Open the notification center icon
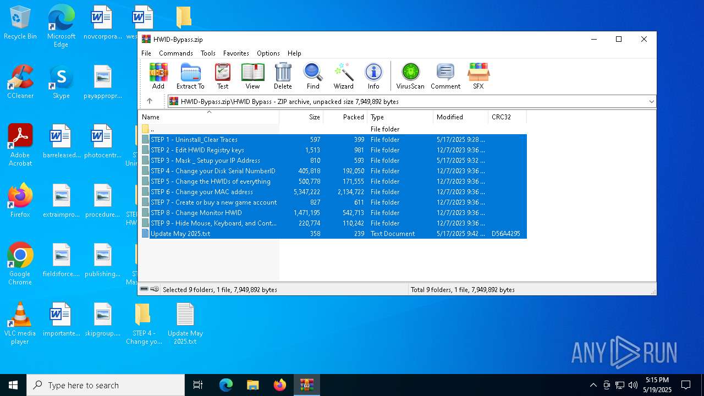 click(686, 385)
